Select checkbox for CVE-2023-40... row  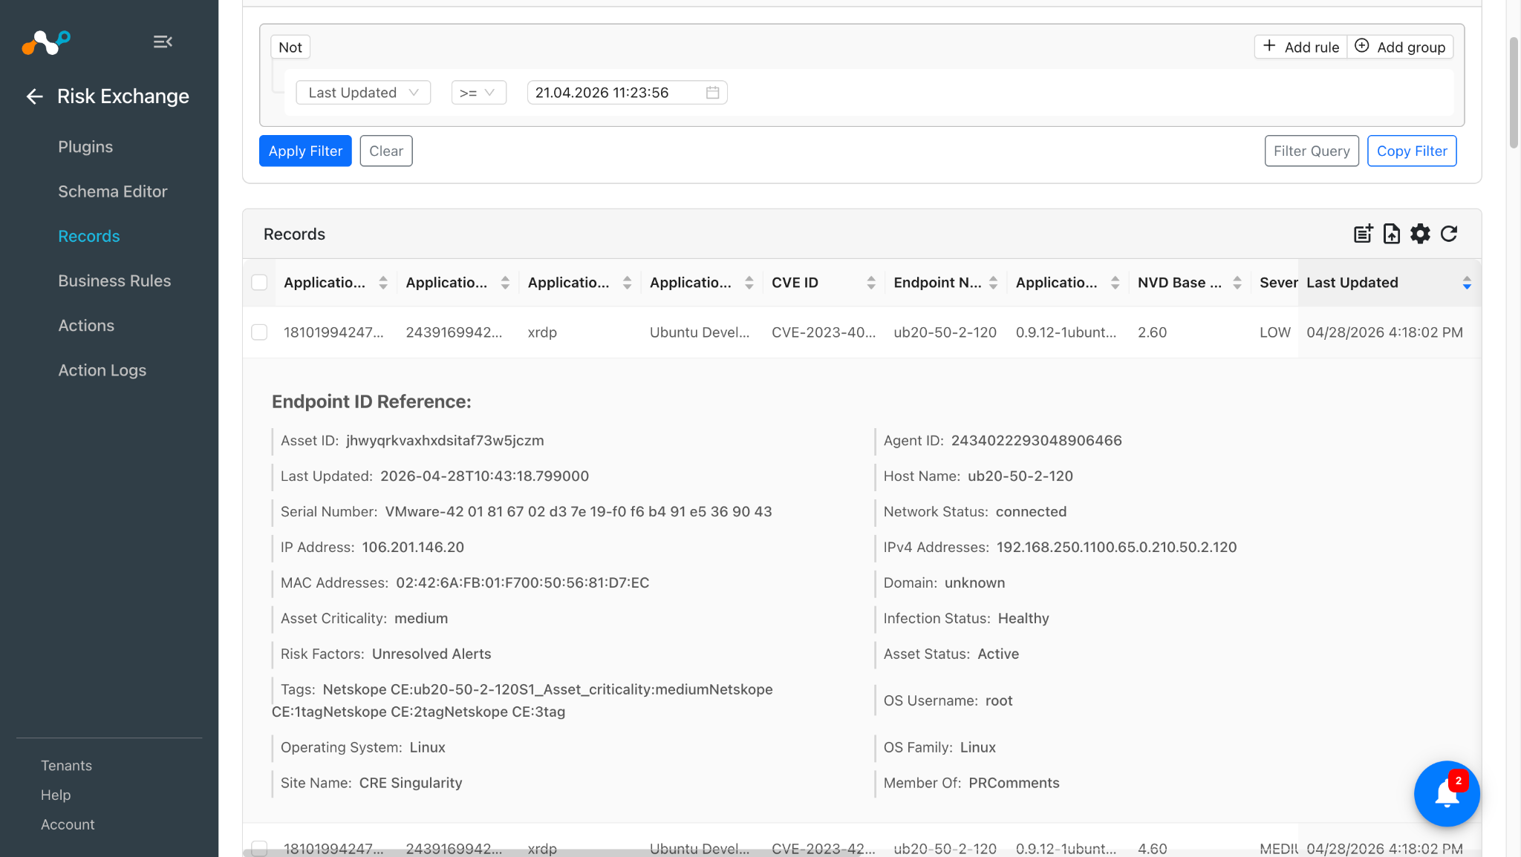259,332
